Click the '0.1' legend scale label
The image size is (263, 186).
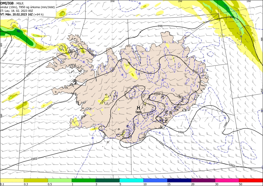point(2,184)
